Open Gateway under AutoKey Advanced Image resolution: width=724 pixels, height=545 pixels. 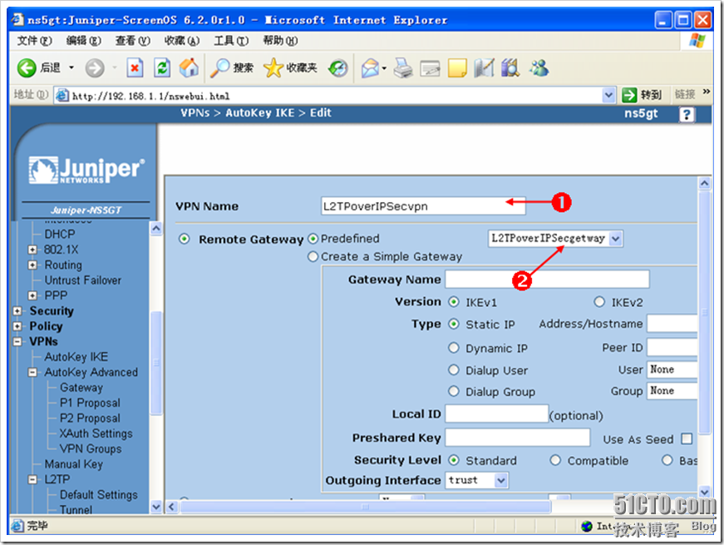[x=81, y=388]
